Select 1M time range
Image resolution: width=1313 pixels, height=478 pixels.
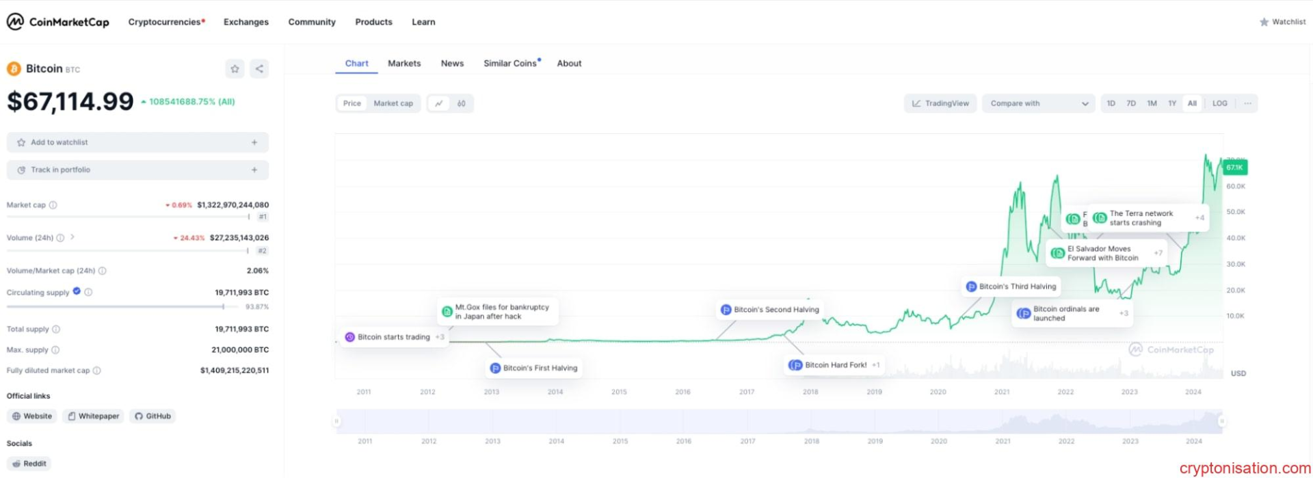[x=1152, y=103]
